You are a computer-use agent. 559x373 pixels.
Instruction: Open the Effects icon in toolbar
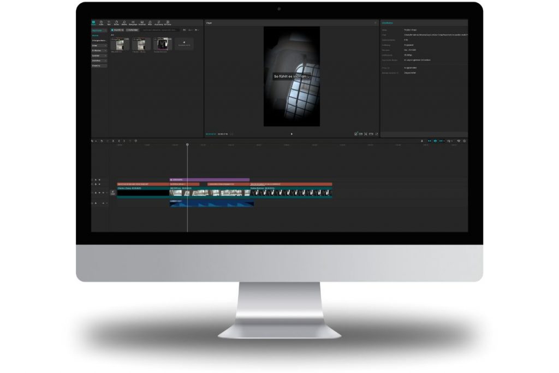(x=125, y=23)
